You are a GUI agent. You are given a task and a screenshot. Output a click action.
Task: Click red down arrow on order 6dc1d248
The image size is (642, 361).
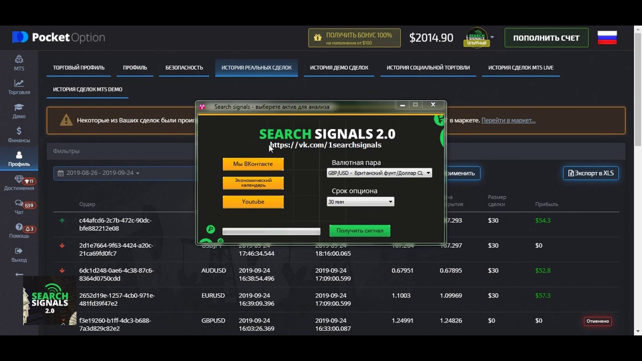tap(62, 271)
